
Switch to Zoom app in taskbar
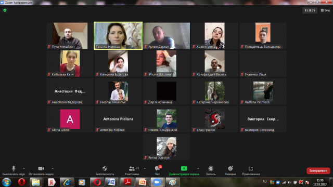click(157, 182)
